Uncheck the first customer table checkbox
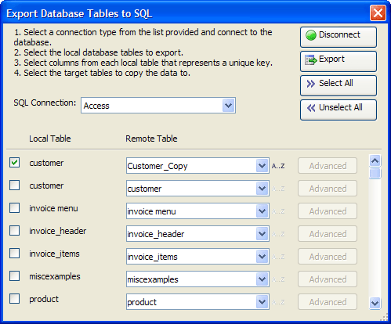The height and width of the screenshot is (324, 391). (x=14, y=163)
